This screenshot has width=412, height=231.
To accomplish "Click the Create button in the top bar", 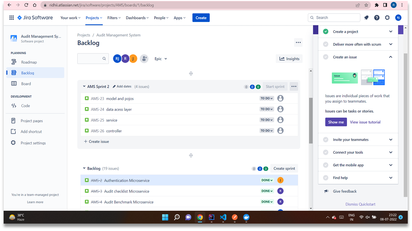I will click(201, 17).
